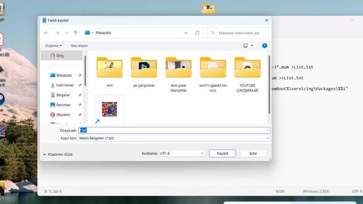
Task: Click St 11, Süt 6 in Notepad status bar
Action: 53,192
